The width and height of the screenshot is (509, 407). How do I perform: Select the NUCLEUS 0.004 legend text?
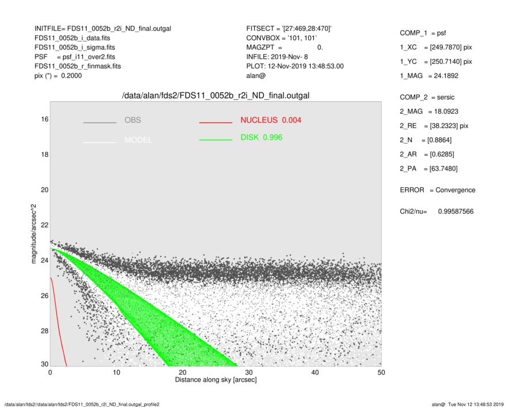click(270, 120)
